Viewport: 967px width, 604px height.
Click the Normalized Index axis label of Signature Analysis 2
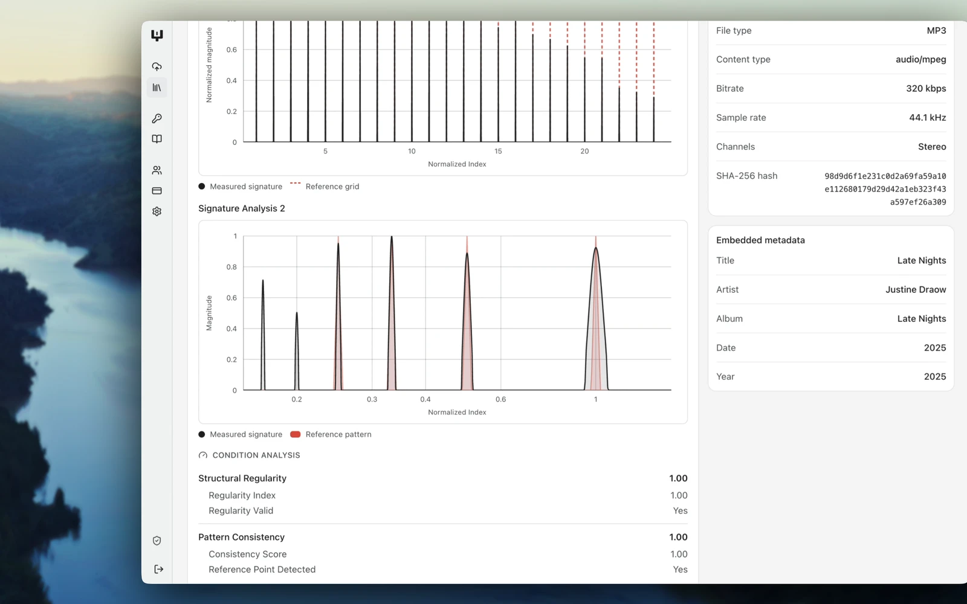(x=457, y=412)
